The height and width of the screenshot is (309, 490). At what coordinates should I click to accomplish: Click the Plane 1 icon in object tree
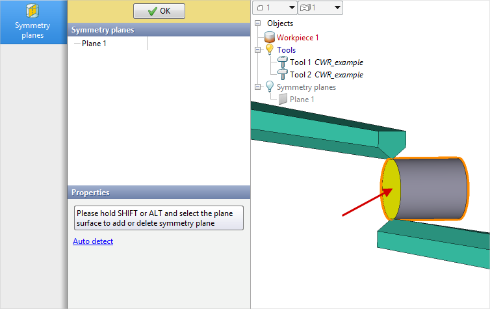283,100
